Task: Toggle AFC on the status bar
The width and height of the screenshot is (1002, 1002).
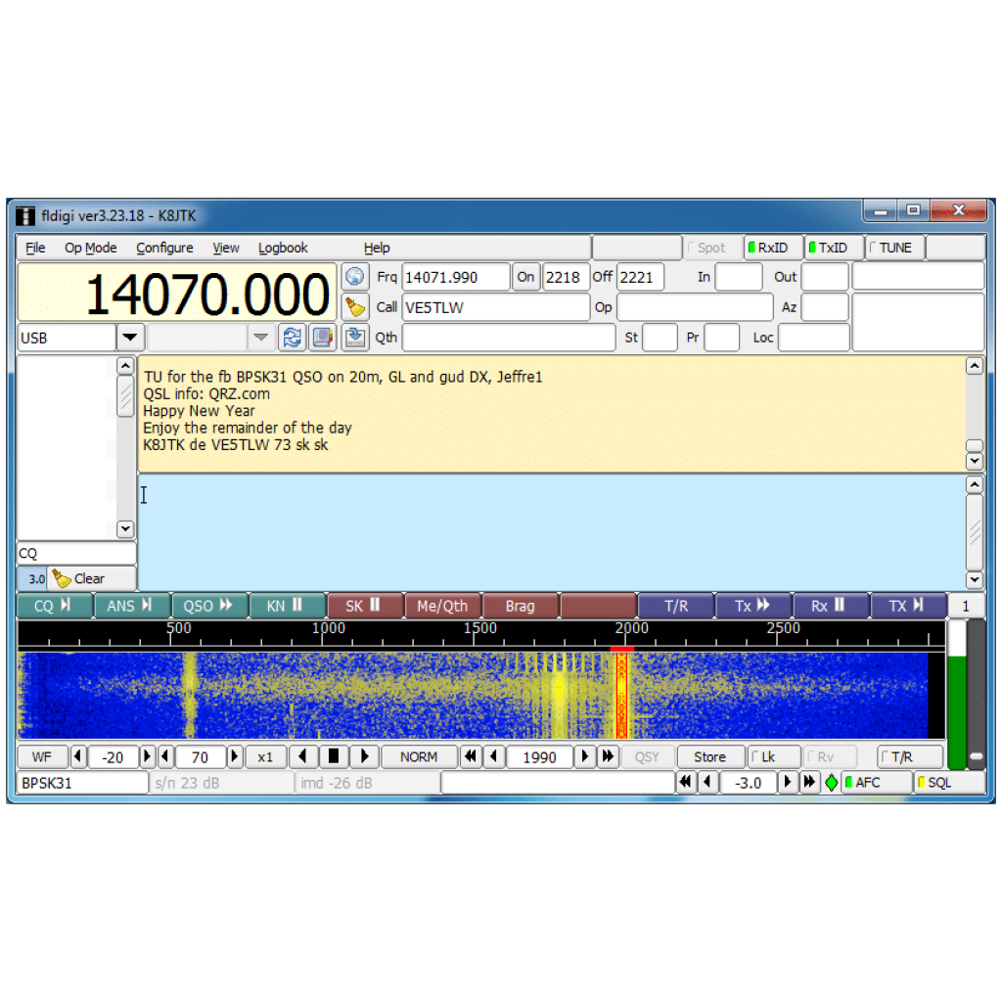Action: [876, 782]
